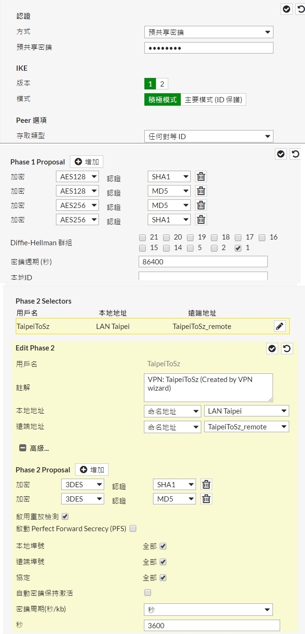Image resolution: width=305 pixels, height=634 pixels.
Task: Open 本地地址 LAN Taipei address dropdown
Action: [246, 411]
